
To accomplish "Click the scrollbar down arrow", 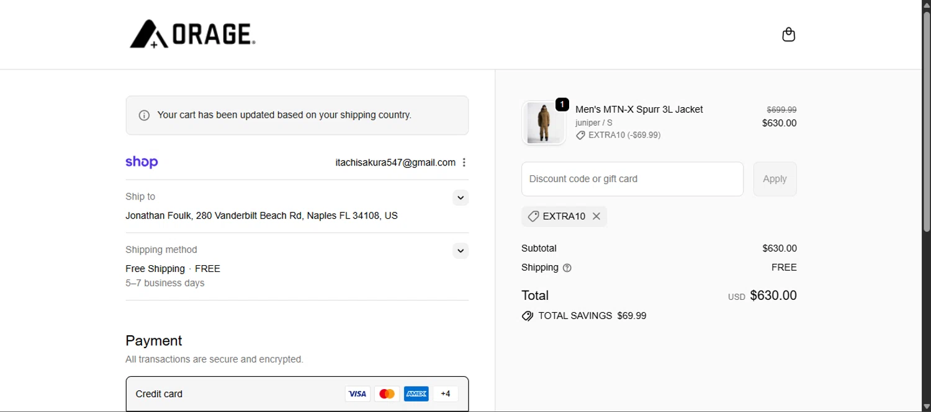I will click(x=926, y=406).
